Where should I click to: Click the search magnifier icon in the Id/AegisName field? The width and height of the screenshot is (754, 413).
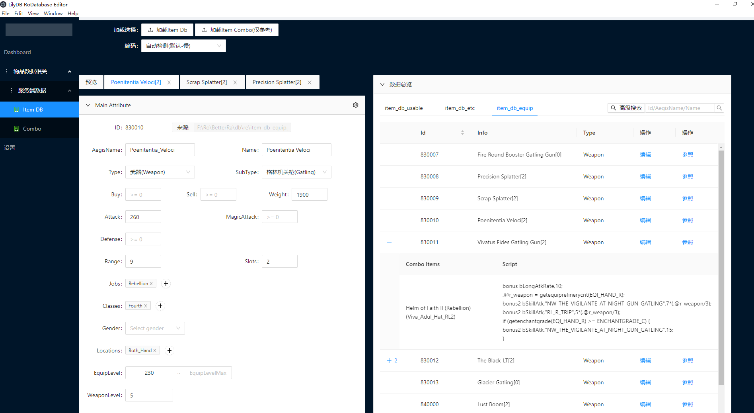(x=719, y=108)
